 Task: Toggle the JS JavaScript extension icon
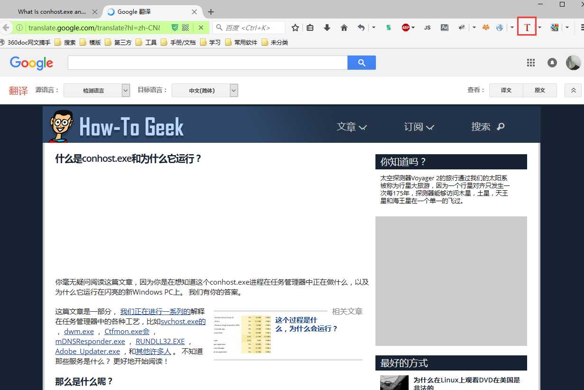pyautogui.click(x=427, y=28)
